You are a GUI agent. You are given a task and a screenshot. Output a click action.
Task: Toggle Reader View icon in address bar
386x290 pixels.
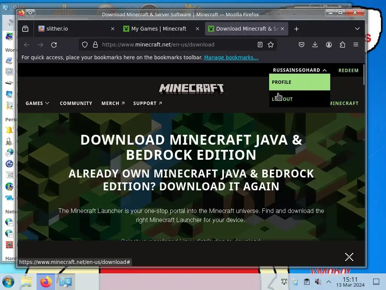260,45
